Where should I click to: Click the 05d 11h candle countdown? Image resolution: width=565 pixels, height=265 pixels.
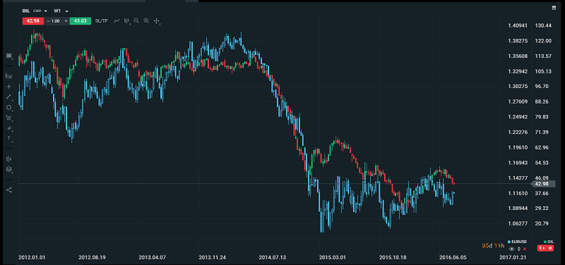pos(493,246)
